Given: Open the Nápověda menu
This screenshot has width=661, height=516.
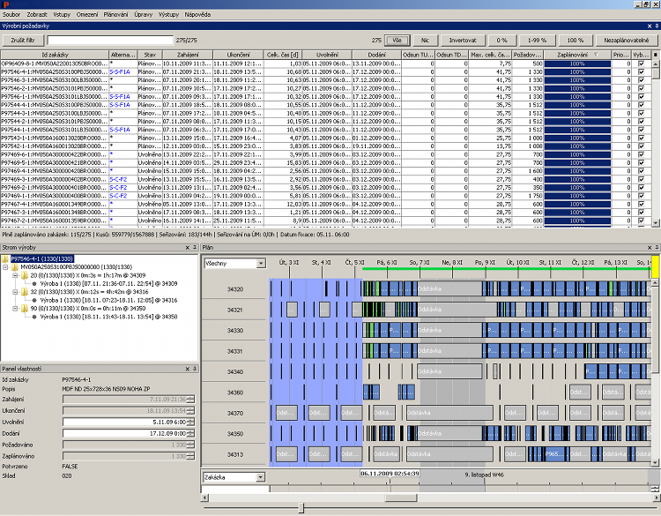Looking at the screenshot, I should (x=197, y=14).
